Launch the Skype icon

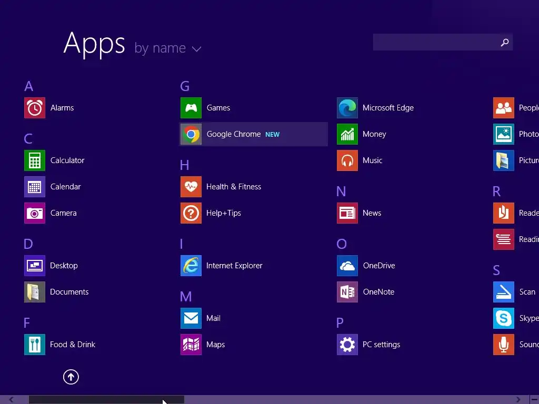[504, 318]
